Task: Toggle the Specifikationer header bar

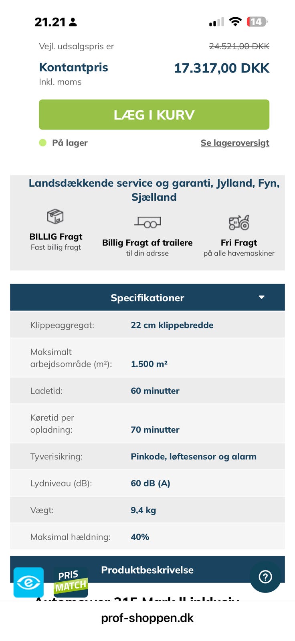Action: [x=147, y=297]
